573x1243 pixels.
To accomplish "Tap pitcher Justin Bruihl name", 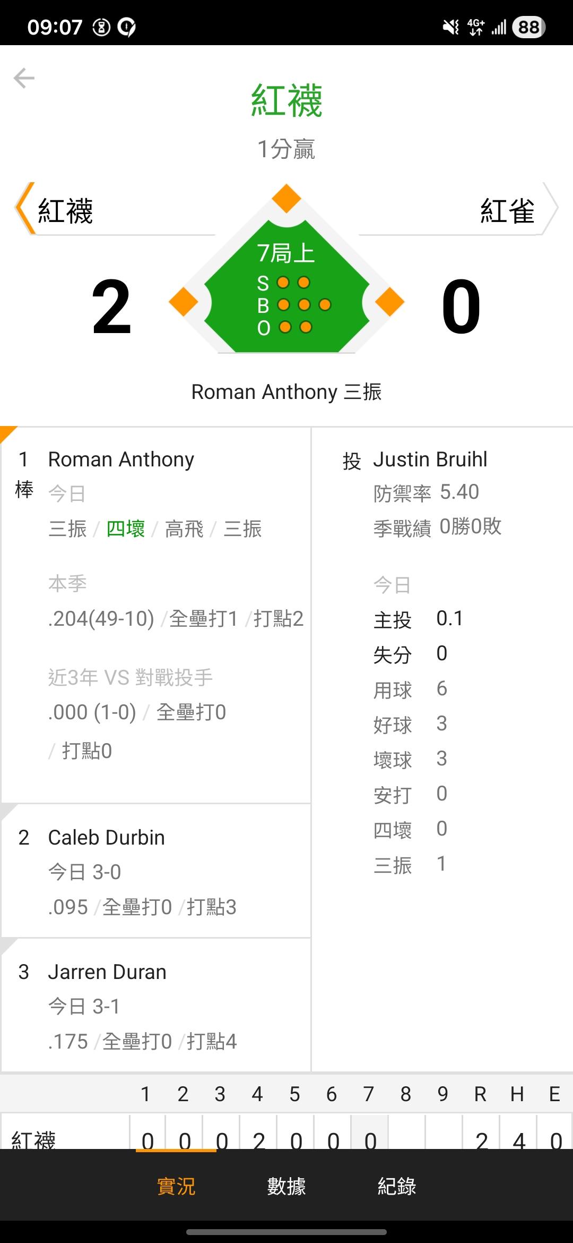I will point(430,459).
